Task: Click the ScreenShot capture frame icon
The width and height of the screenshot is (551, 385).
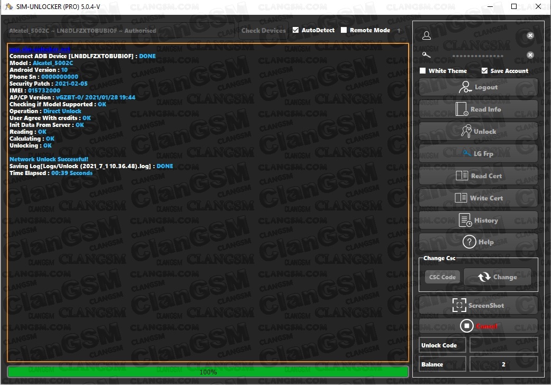Action: pos(459,305)
